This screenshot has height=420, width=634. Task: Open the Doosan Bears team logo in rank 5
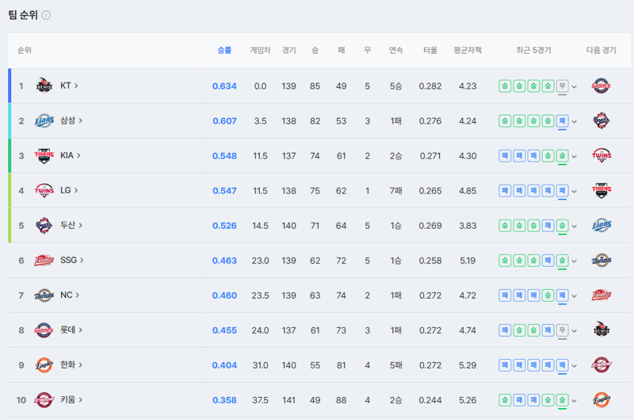[44, 225]
